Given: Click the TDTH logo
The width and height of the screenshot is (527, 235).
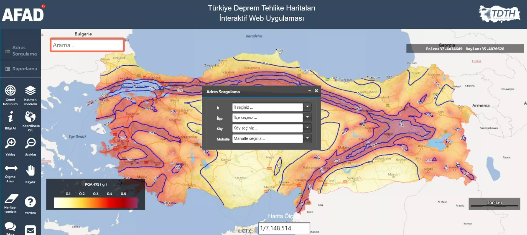Looking at the screenshot, I should pyautogui.click(x=500, y=14).
